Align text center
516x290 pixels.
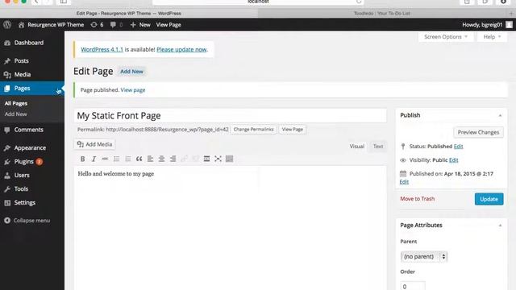pyautogui.click(x=161, y=159)
